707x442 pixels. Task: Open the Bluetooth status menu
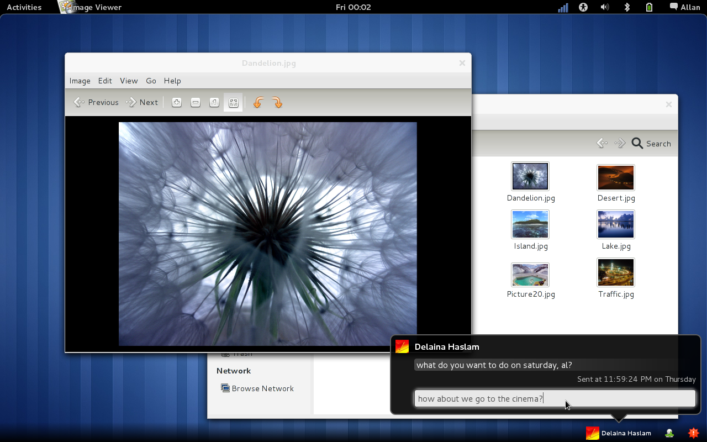[x=627, y=7]
